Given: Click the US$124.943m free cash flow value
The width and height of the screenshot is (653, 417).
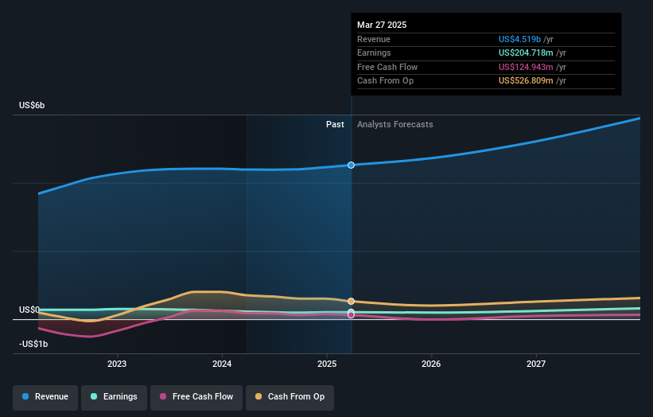Looking at the screenshot, I should pos(526,67).
